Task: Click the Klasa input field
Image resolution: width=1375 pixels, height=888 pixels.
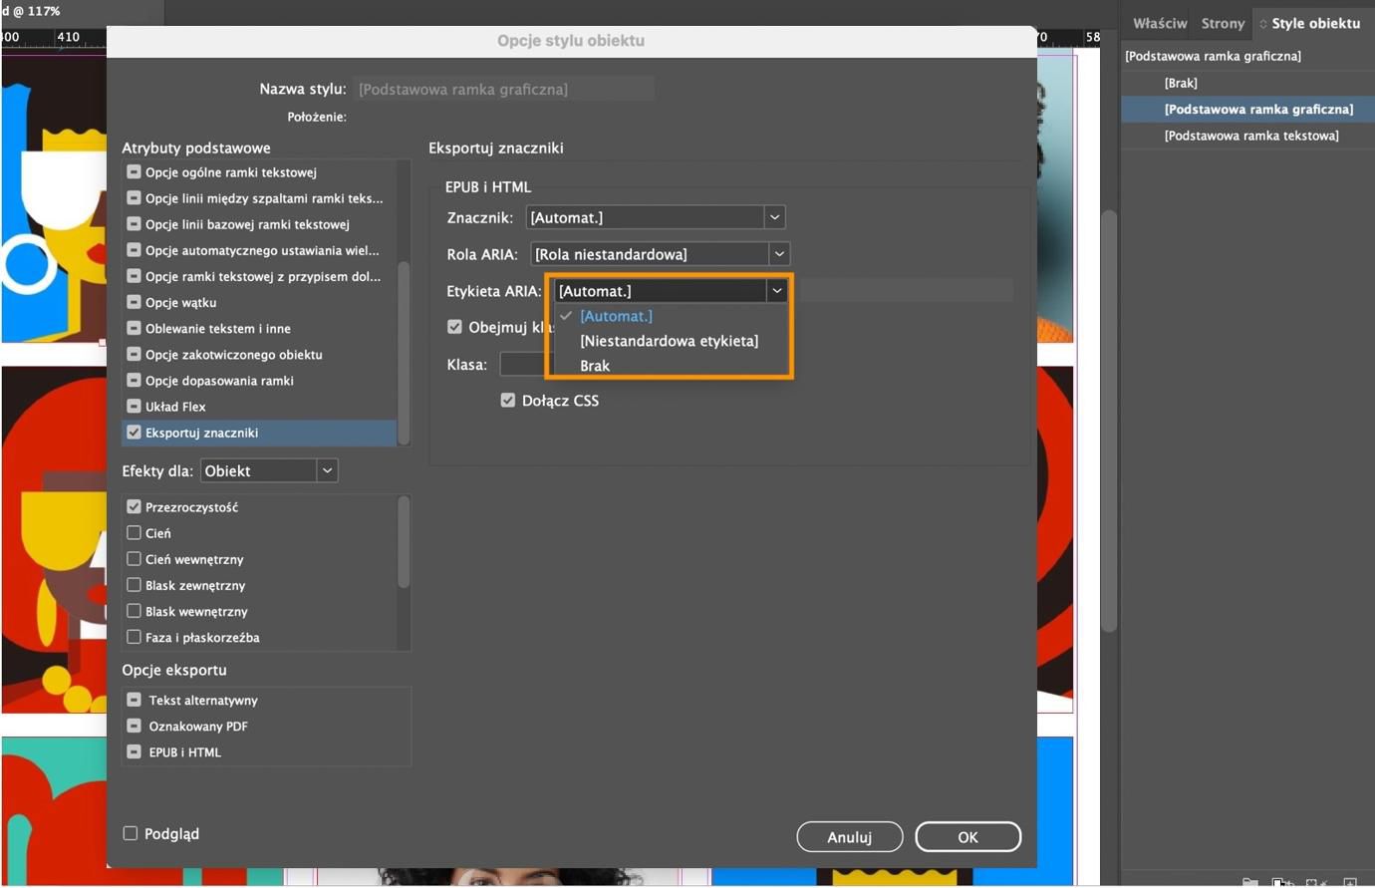Action: (x=523, y=365)
